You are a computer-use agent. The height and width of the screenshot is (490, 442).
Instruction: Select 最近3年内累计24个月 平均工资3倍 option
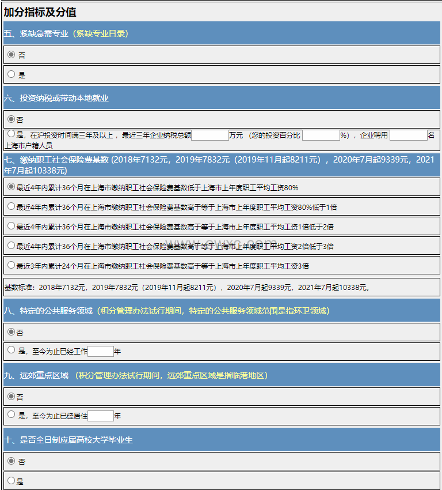(x=11, y=265)
